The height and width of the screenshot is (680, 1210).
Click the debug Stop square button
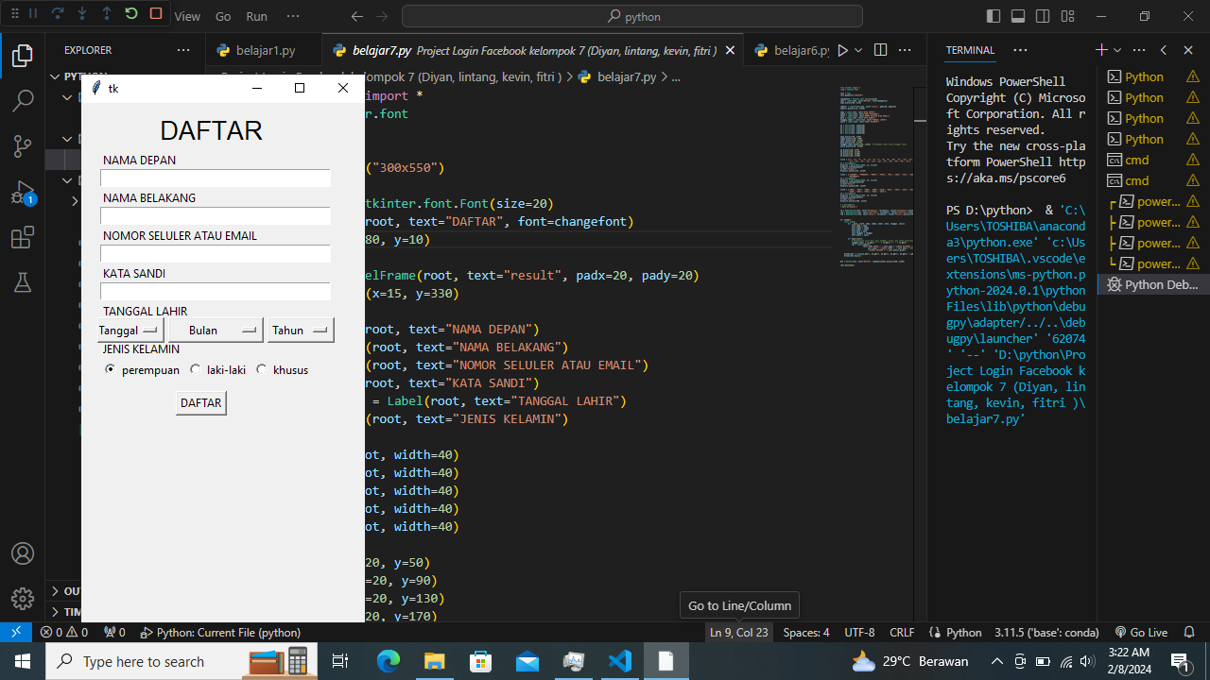(x=156, y=14)
